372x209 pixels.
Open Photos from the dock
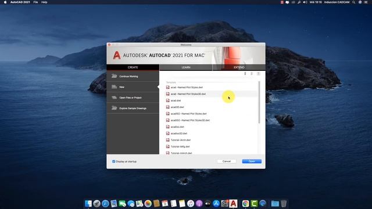(148, 203)
